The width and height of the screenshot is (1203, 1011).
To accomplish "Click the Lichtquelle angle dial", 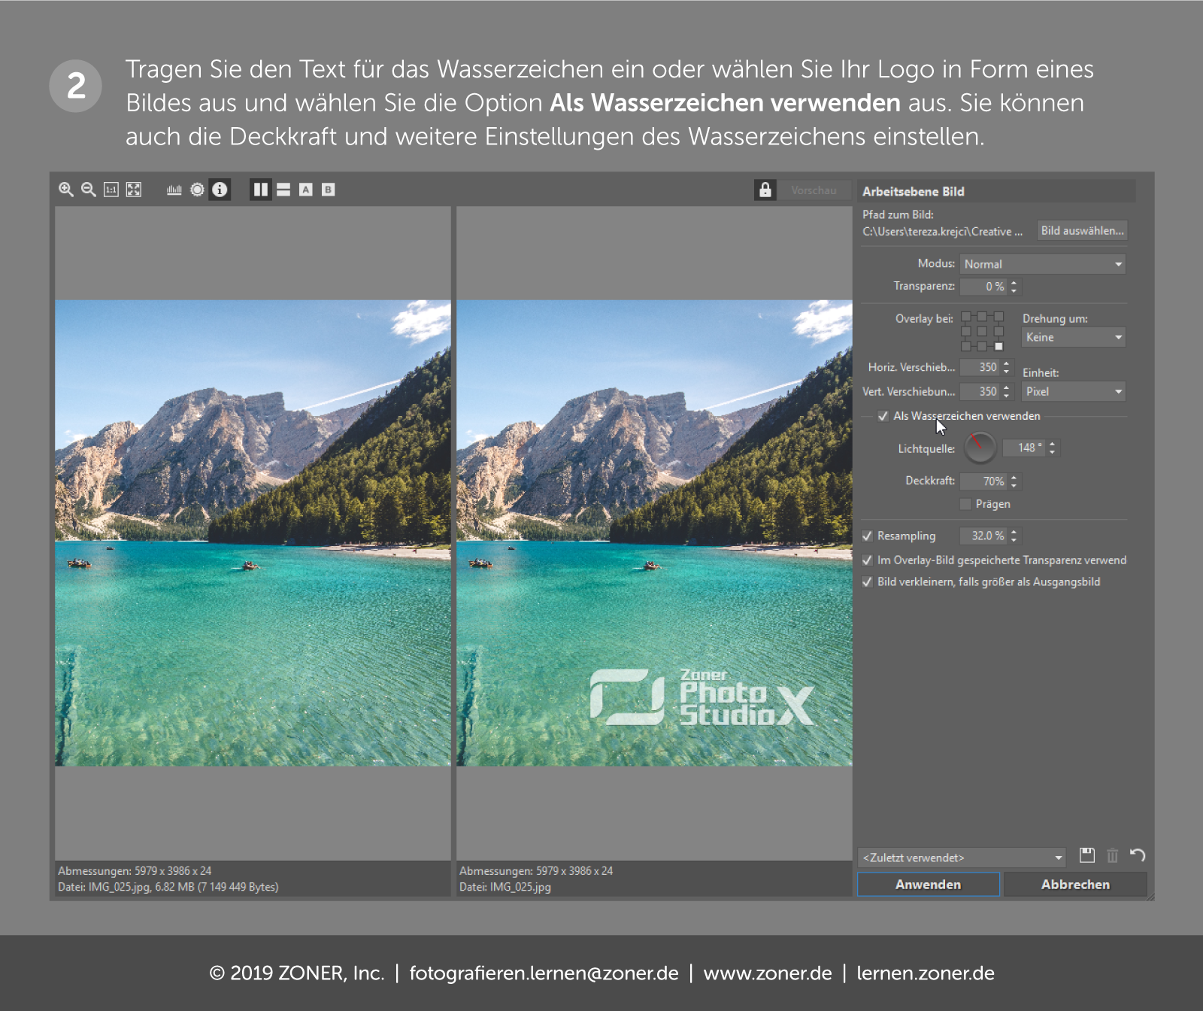I will pos(980,448).
